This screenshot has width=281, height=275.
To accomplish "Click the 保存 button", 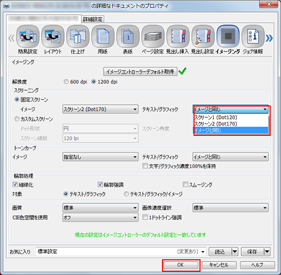I will tap(252, 252).
